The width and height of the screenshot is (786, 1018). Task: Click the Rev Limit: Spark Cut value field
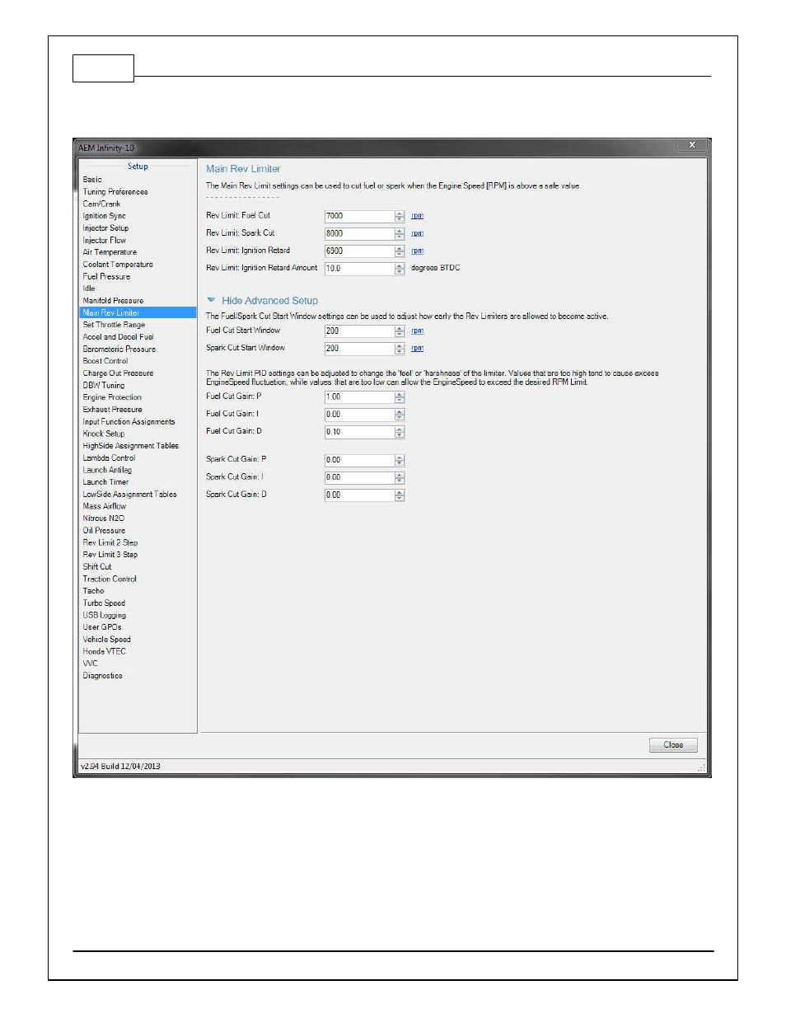pos(359,233)
